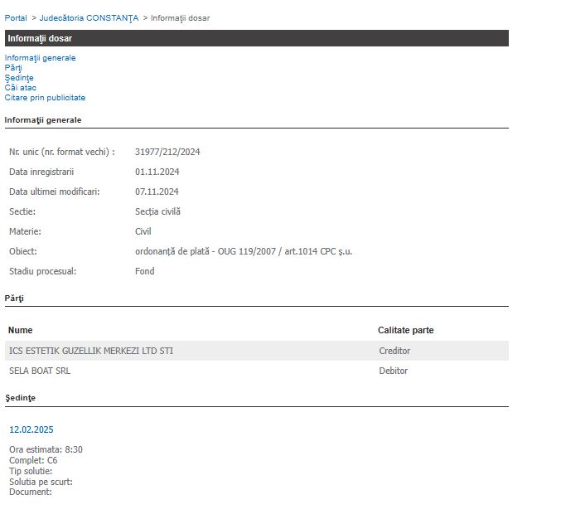This screenshot has width=561, height=524.
Task: Click case number 31977/212/2024
Action: [167, 152]
